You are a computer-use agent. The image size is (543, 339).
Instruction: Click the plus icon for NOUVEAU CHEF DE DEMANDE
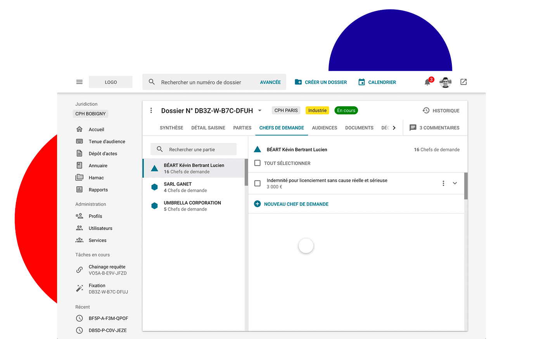[257, 204]
